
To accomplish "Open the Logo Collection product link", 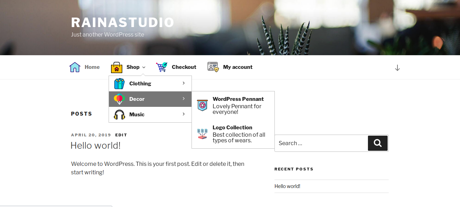I will (232, 128).
